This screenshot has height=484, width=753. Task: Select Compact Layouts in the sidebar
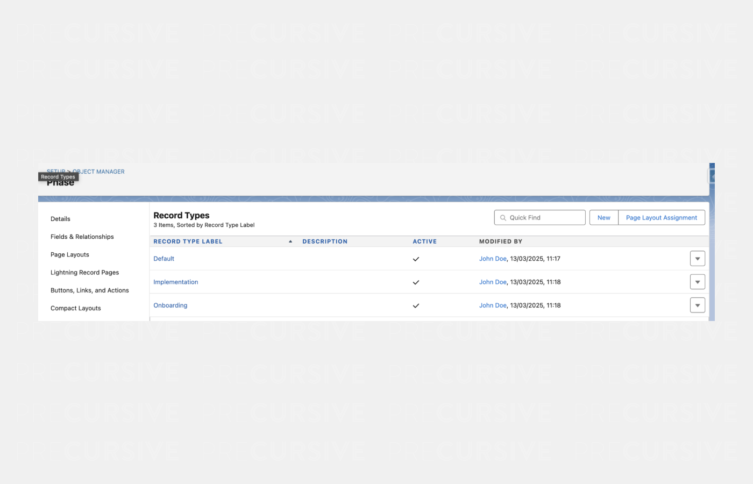coord(76,308)
